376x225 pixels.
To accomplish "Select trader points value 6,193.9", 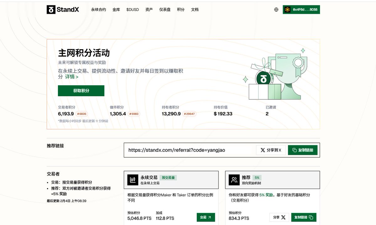I will coord(66,114).
